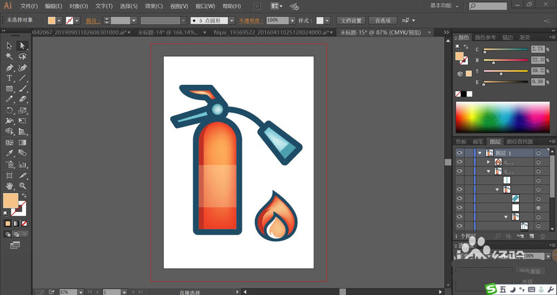Select the Column Graph tool
Viewport: 557px width, 295px height.
coord(22,164)
